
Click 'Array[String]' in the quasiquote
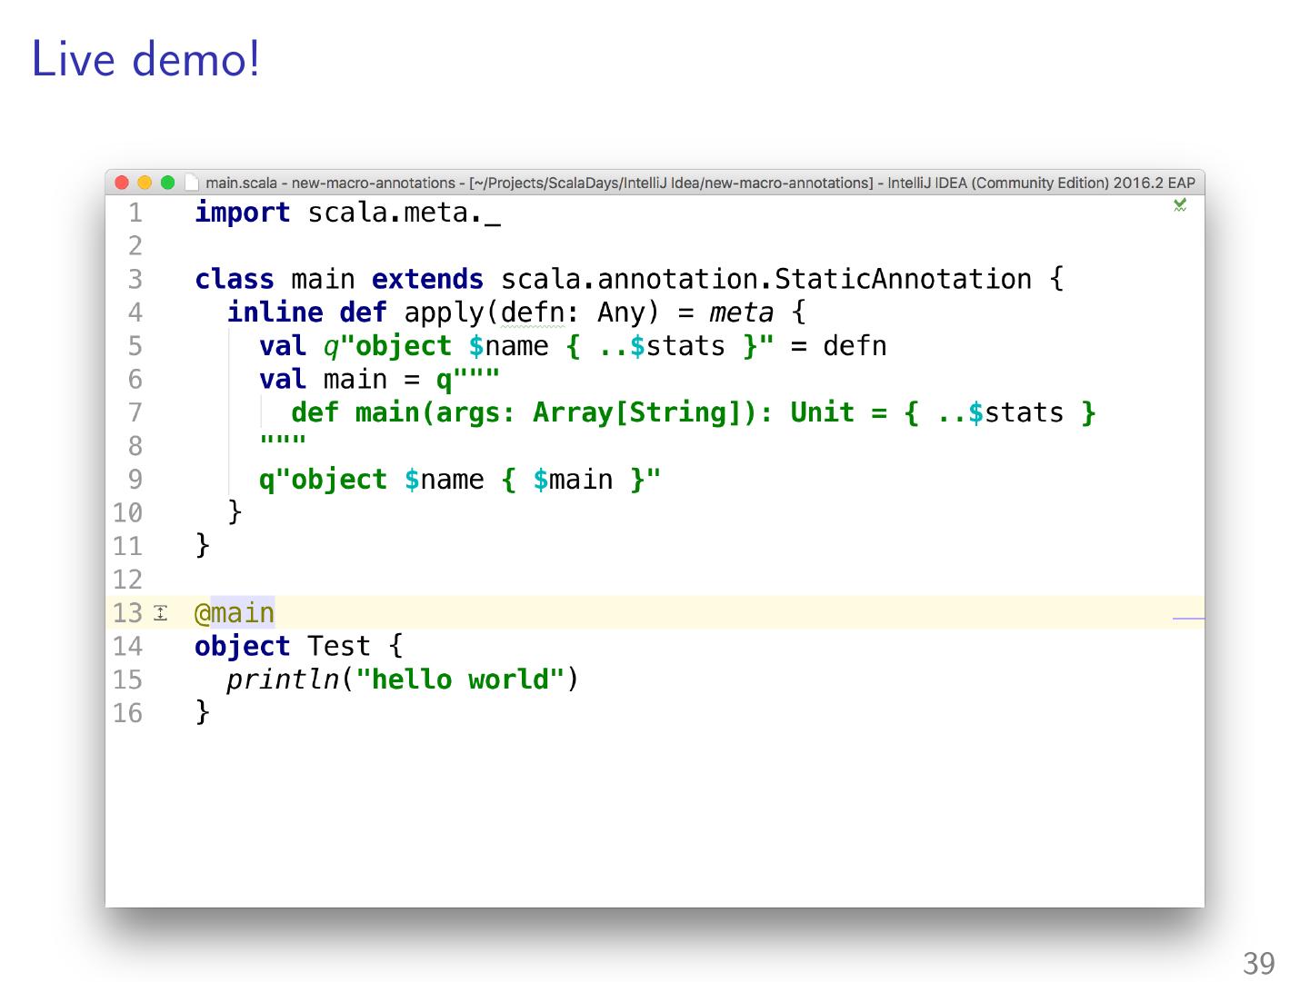636,412
